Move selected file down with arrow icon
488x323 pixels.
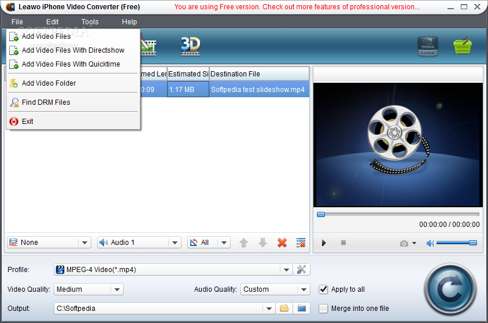pos(263,243)
